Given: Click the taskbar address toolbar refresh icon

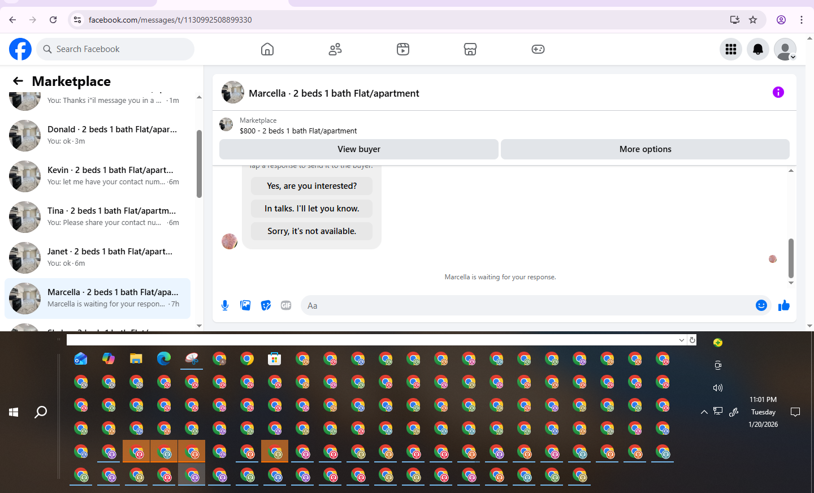Looking at the screenshot, I should click(692, 340).
